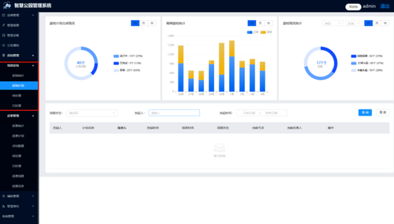Toggle the orange 异常 legend swatch
This screenshot has height=224, width=394.
263,32
